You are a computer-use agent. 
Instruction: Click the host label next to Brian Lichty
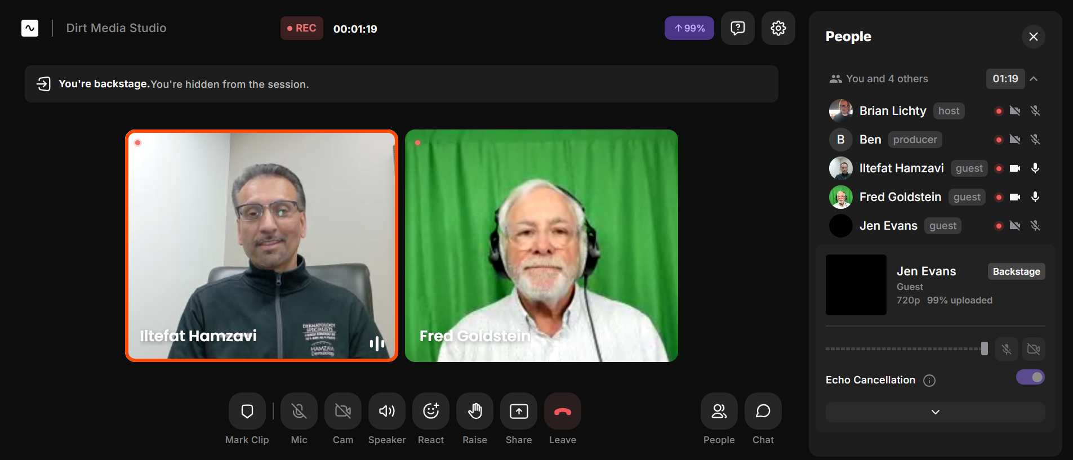(x=949, y=111)
